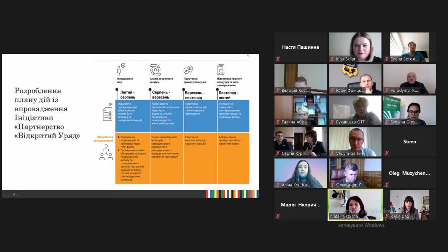The width and height of the screenshot is (448, 252).
Task: Click the multicolored stripe bar below the slide
Action: pyautogui.click(x=232, y=194)
